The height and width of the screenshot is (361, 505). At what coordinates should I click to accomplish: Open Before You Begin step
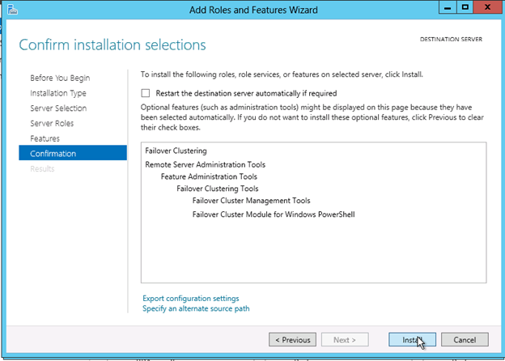[60, 78]
